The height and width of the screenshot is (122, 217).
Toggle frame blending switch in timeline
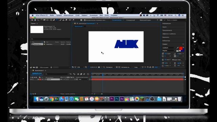(x=81, y=74)
